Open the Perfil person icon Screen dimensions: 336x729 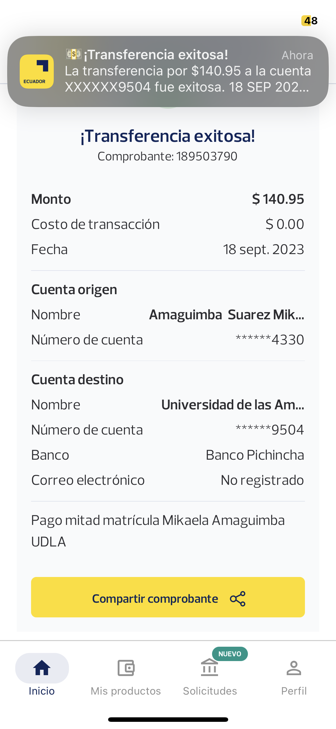[x=294, y=668]
